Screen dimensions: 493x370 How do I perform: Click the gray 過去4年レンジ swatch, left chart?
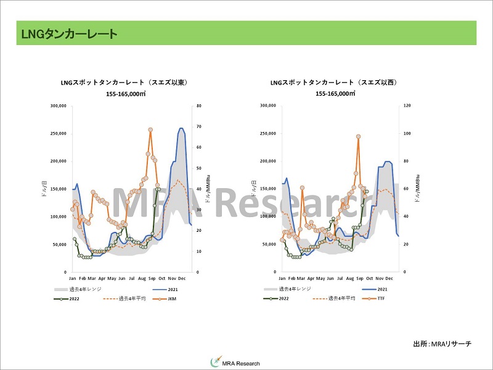click(x=63, y=289)
